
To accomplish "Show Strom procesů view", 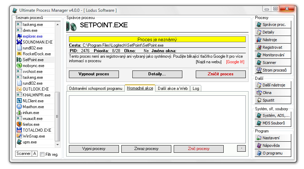I will pos(273,70).
